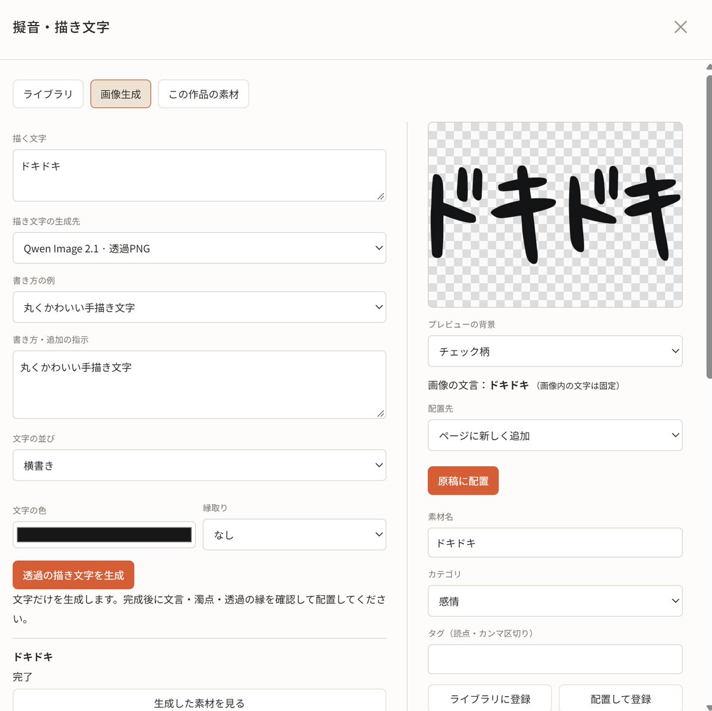Click the 配置して登録 button
This screenshot has width=712, height=711.
(x=621, y=699)
